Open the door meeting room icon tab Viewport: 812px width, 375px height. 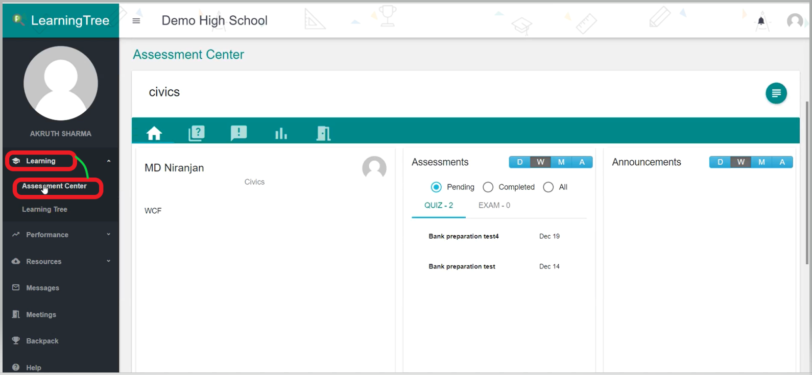pyautogui.click(x=323, y=133)
